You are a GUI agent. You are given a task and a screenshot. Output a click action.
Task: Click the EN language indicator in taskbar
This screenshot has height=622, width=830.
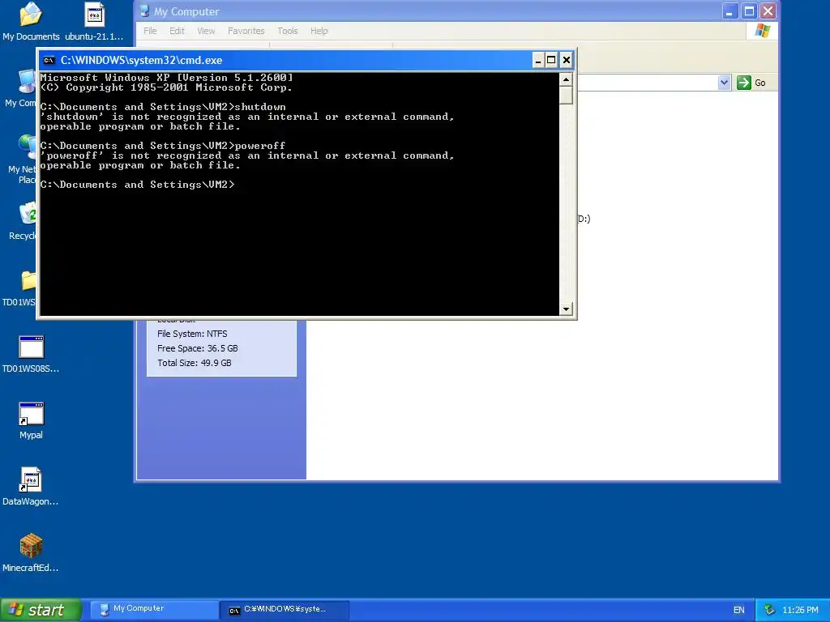pyautogui.click(x=739, y=610)
